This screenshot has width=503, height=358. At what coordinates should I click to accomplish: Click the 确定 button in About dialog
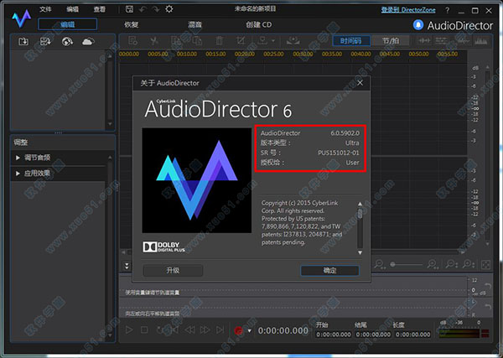tap(329, 271)
